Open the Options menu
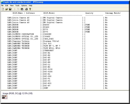Viewport: 130px width, 104px height. coord(24,5)
